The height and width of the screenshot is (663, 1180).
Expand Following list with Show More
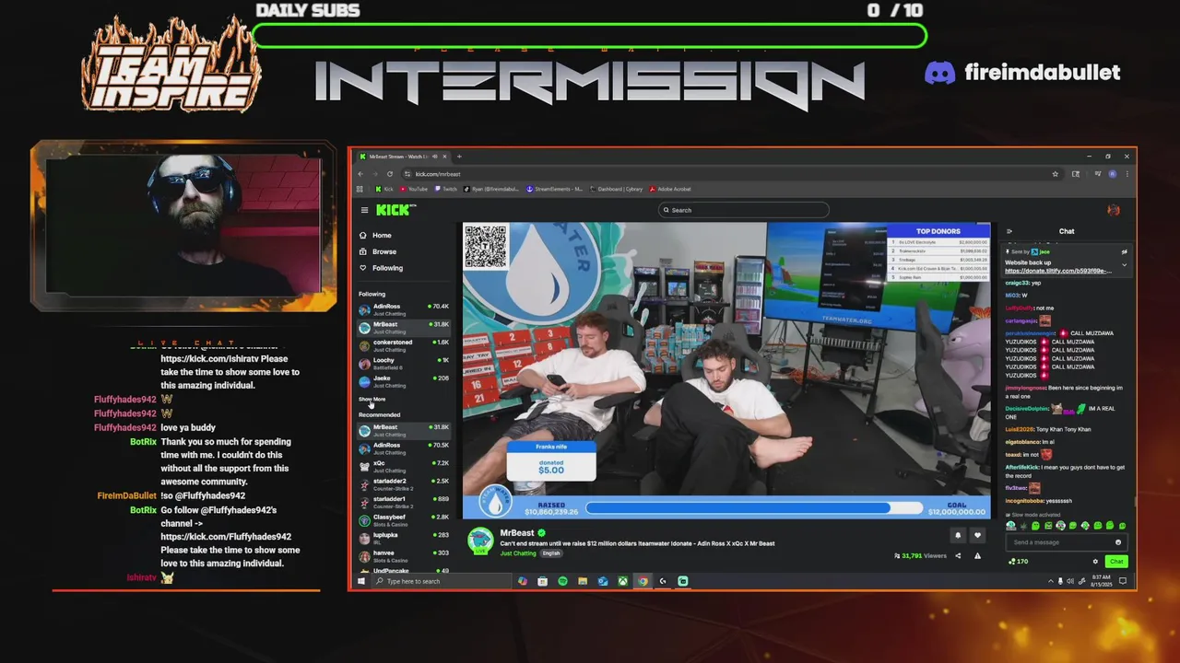[372, 399]
